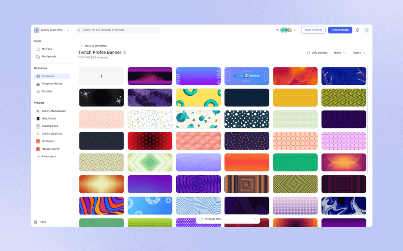Open notifications via the bell icon

point(357,30)
